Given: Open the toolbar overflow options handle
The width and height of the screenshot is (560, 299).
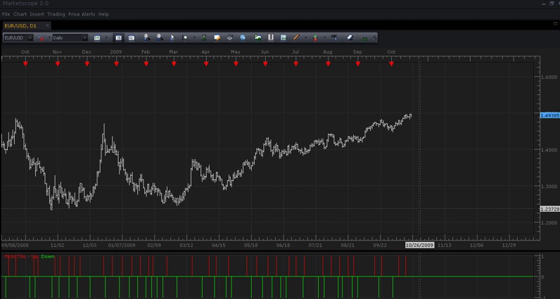Looking at the screenshot, I should pos(374,37).
